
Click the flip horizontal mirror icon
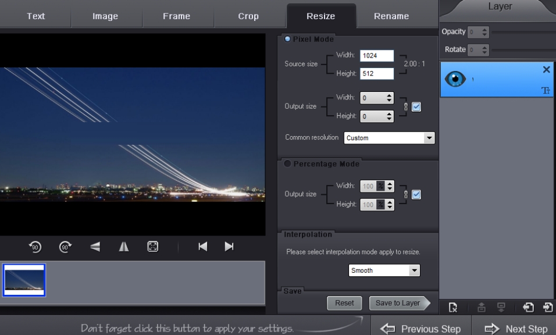[123, 247]
